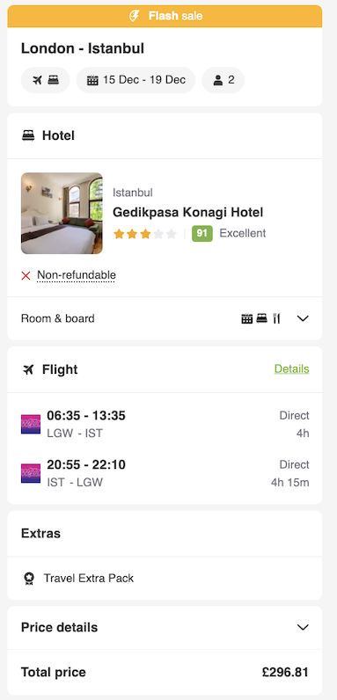The height and width of the screenshot is (700, 337).
Task: Select the flight and hotel package pill
Action: 45,80
